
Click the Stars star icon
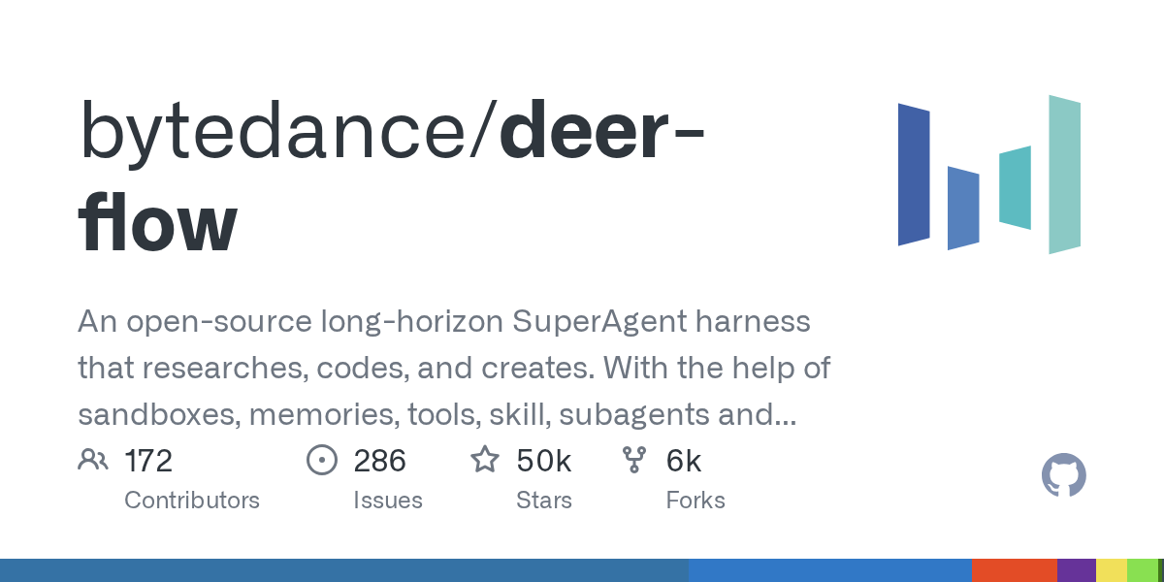coord(484,460)
